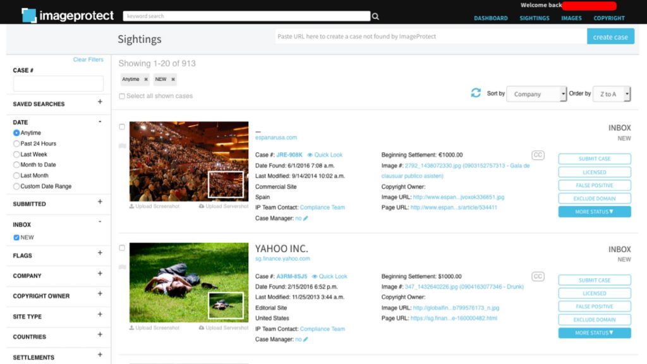Viewport: 647px width, 364px height.
Task: Select the Past 24 Hours date option
Action: 17,144
